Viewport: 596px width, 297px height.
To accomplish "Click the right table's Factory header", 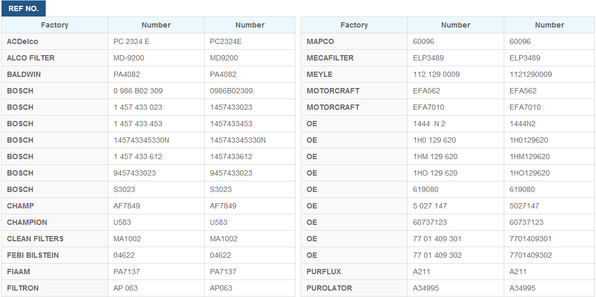I will (354, 25).
